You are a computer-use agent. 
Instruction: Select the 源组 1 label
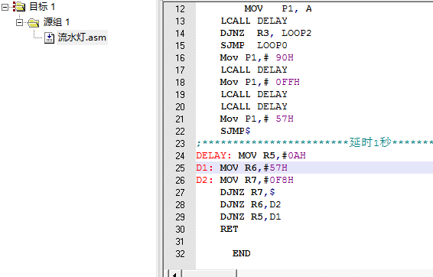coord(57,22)
